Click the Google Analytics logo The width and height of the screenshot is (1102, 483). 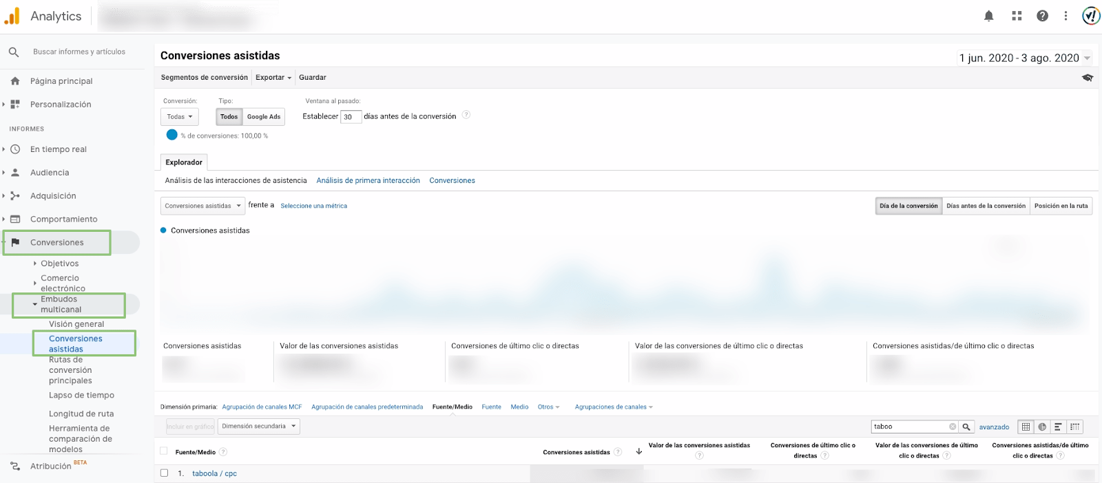12,16
